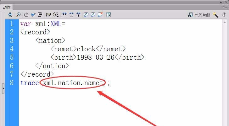Click the Script Assist magic wand icon
Image resolution: width=229 pixels, height=126 pixels.
[x=216, y=15]
